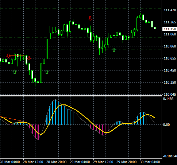Select the red down arrow above the 29 Mar candles
Screen dimensions: 177x165
pos(90,18)
